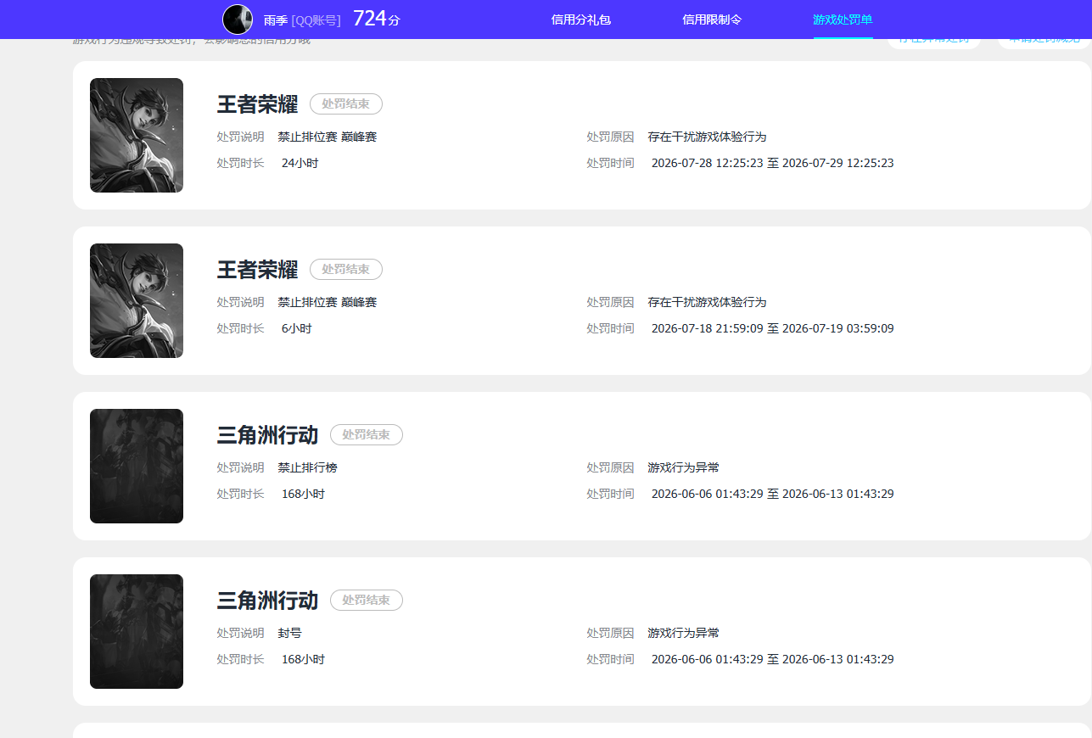Click 处罚结束 badge on 三角洲行动 禁止排行榜 card
1092x738 pixels.
[367, 434]
